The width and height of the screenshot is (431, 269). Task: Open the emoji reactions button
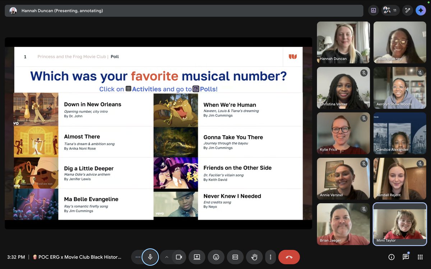pos(216,257)
